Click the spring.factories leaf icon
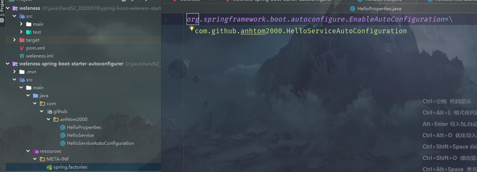Screen dimensions: 477x172 point(49,167)
